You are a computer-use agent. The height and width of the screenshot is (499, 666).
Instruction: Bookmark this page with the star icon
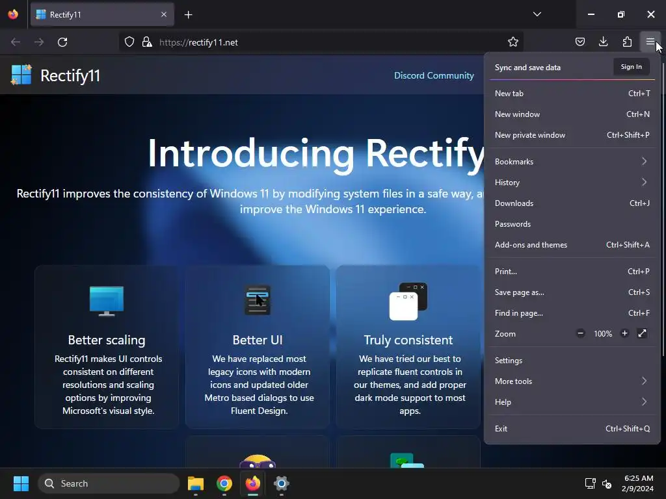(513, 42)
